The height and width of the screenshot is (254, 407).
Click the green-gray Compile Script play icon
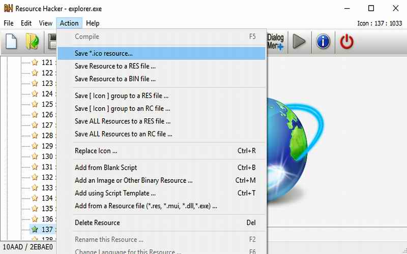coord(299,42)
